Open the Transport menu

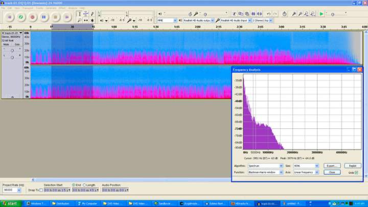click(28, 8)
